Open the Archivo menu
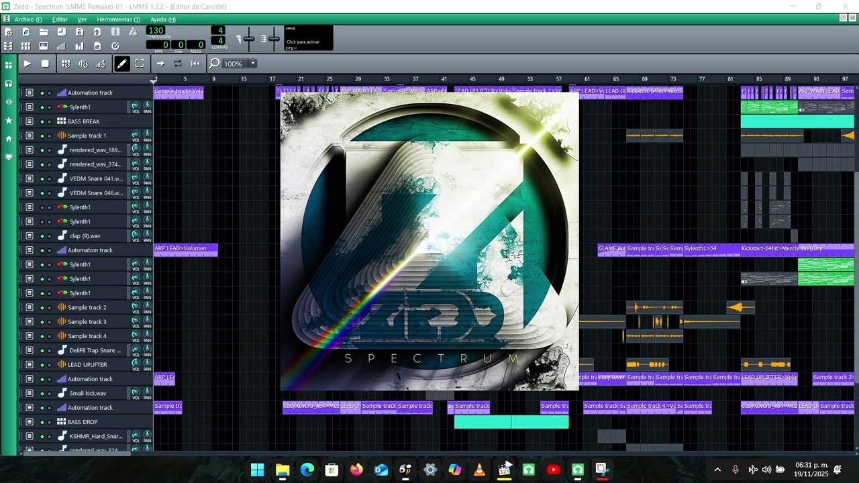Viewport: 859px width, 483px height. click(x=28, y=19)
